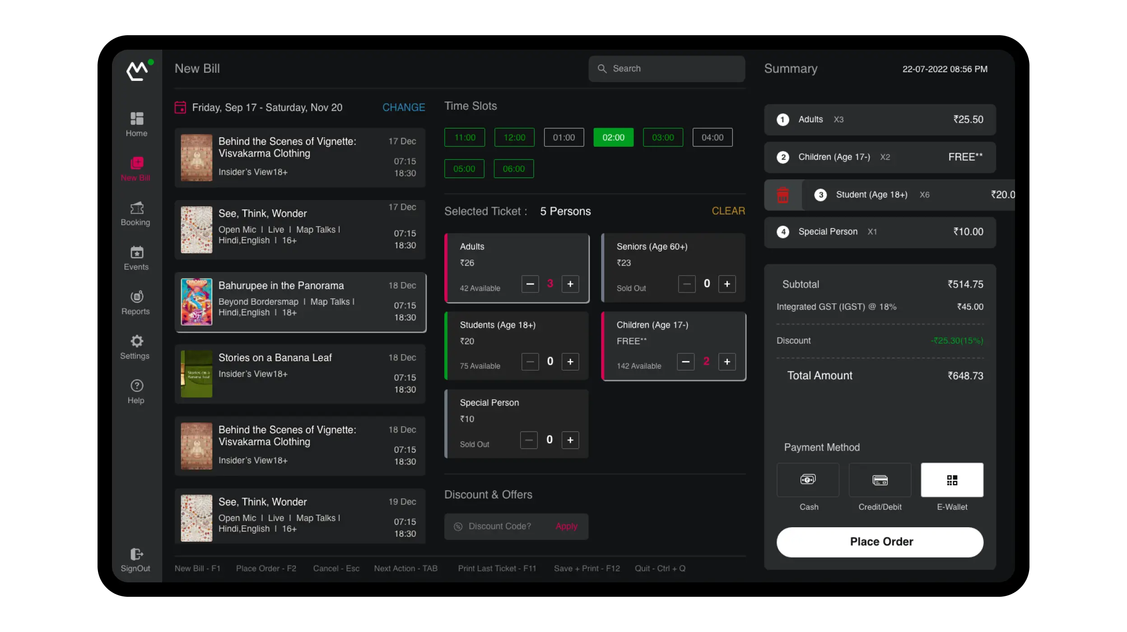This screenshot has height=632, width=1127.
Task: Open the Booking section in sidebar
Action: 136,208
